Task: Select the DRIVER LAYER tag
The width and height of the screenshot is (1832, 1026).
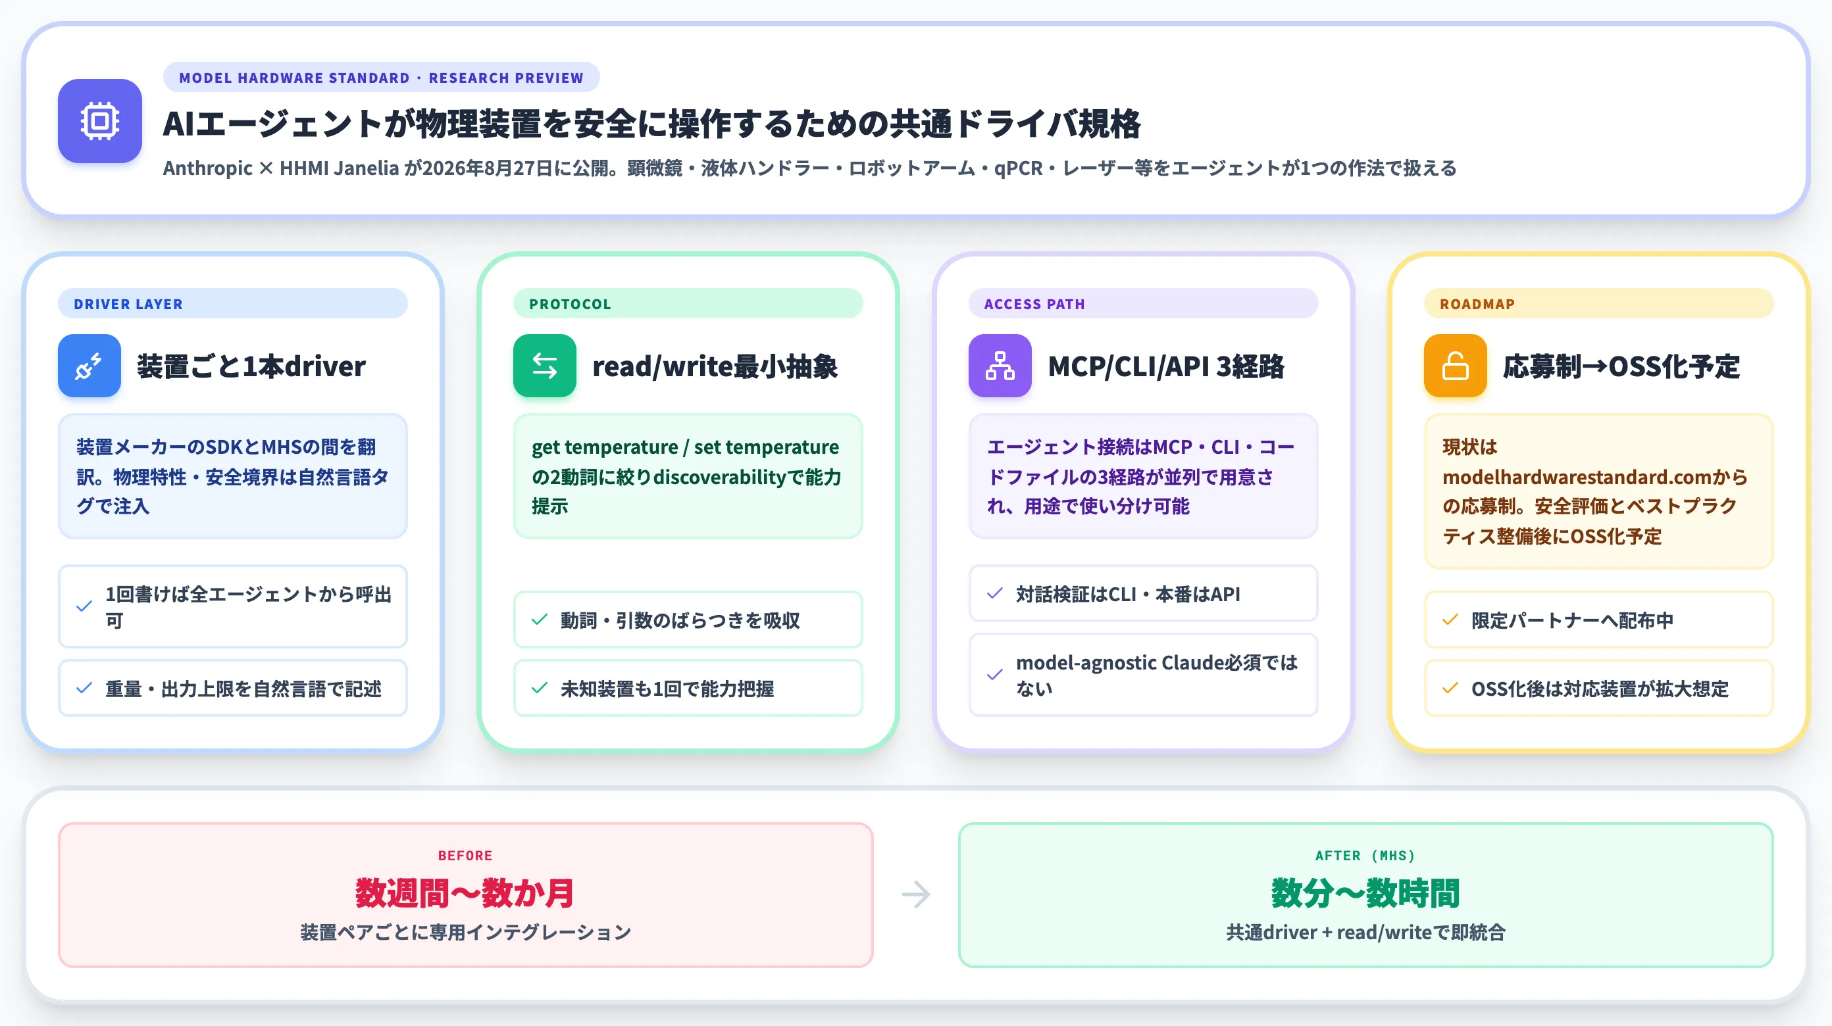Action: click(x=232, y=304)
